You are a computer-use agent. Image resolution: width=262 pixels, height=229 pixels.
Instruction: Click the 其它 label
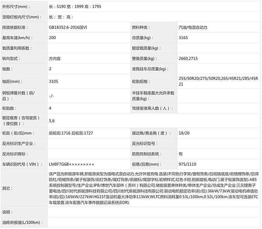(x=7, y=188)
